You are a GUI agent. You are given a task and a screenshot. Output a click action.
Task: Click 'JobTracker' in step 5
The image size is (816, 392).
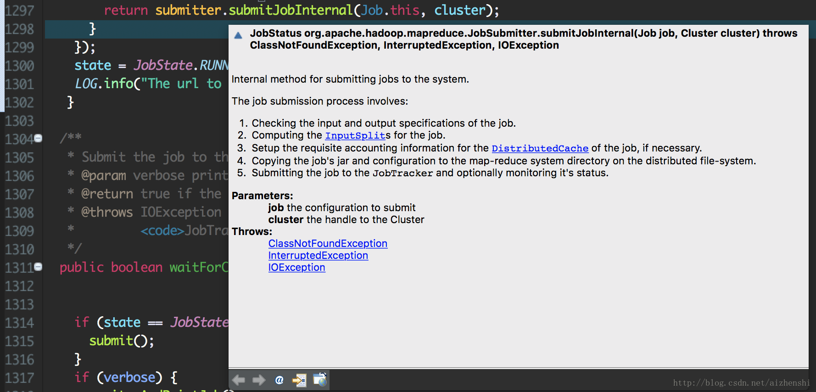(x=402, y=173)
